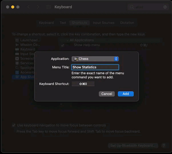Click the Spotlight icon in sidebar
This screenshot has height=154, width=172.
[x=17, y=68]
